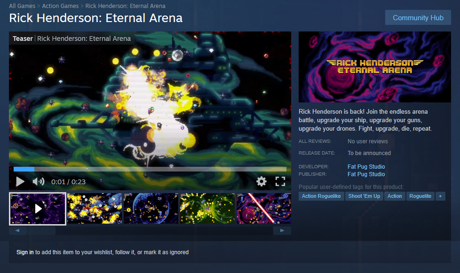Add a tag with plus button
This screenshot has width=460, height=273.
pos(440,196)
